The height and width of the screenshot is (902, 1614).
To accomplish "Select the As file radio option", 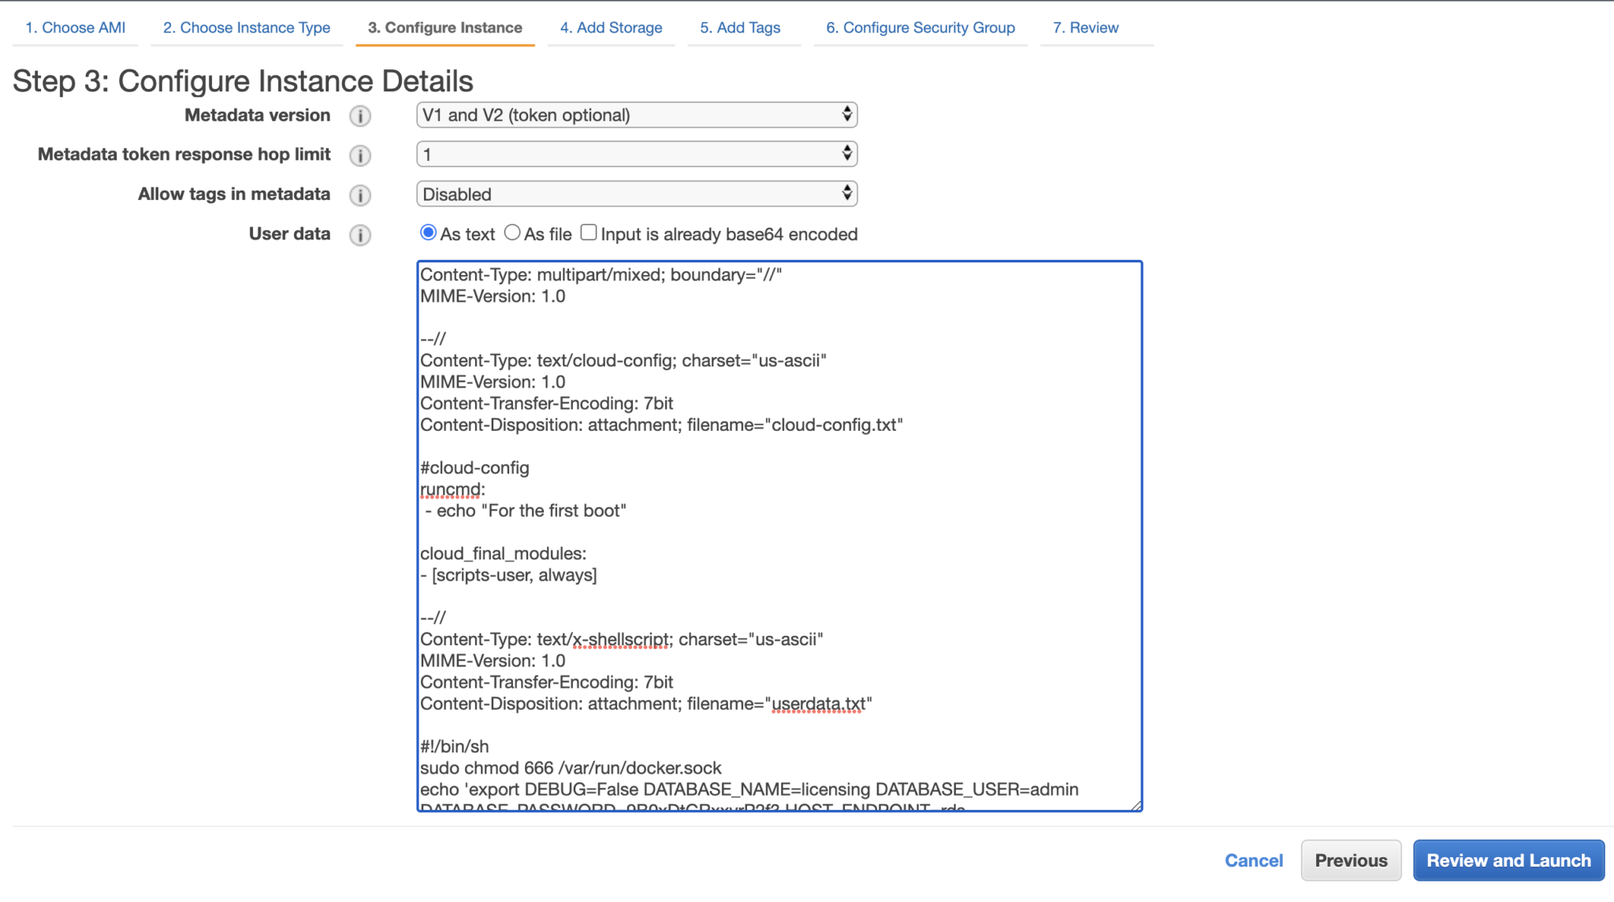I will point(512,232).
